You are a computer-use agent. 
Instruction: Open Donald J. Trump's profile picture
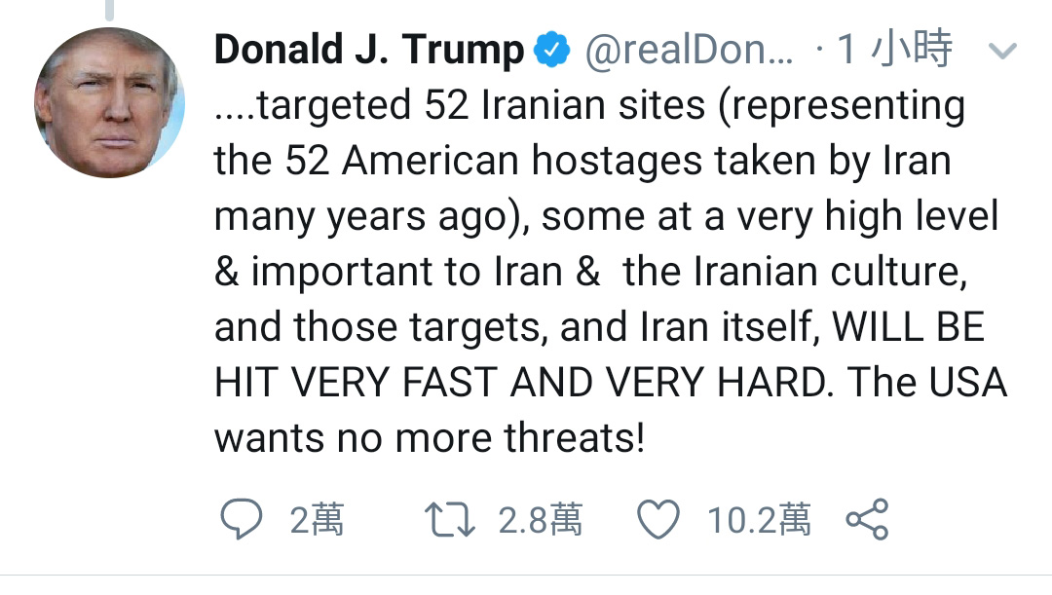click(109, 102)
